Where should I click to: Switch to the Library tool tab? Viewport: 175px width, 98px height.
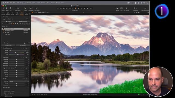3,13
